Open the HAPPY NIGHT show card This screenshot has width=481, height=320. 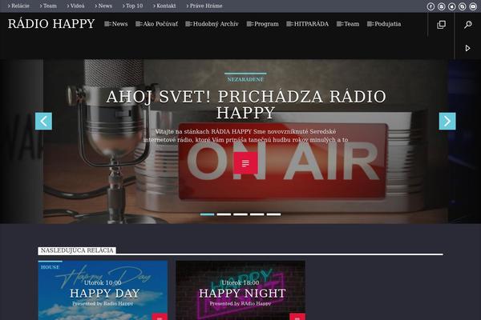(x=240, y=290)
